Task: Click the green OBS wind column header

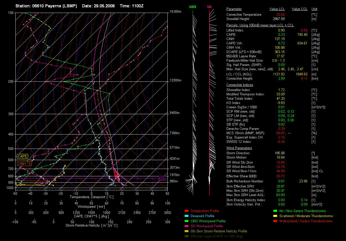Action: 193,7
